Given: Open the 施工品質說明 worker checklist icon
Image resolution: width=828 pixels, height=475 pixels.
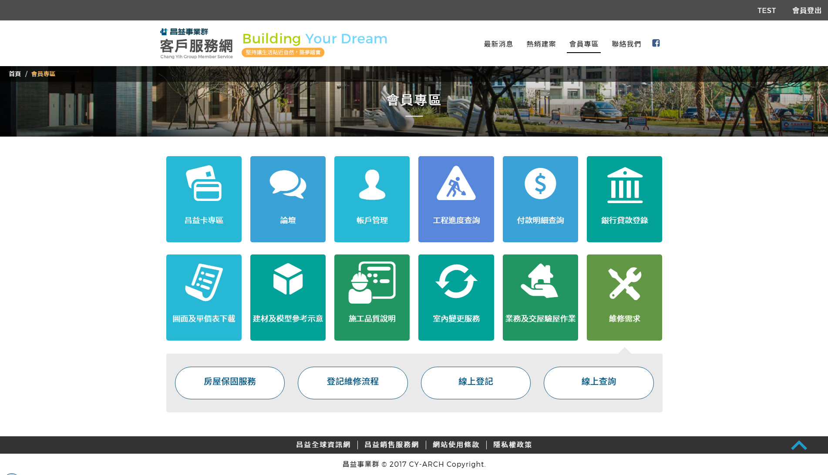Looking at the screenshot, I should click(x=372, y=282).
